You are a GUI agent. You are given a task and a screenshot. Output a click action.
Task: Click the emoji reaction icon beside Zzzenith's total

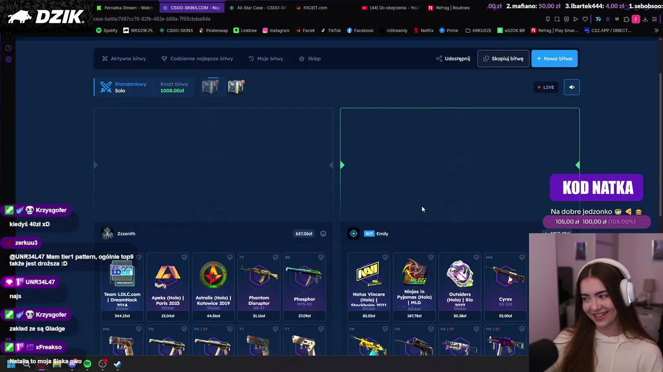coord(323,234)
